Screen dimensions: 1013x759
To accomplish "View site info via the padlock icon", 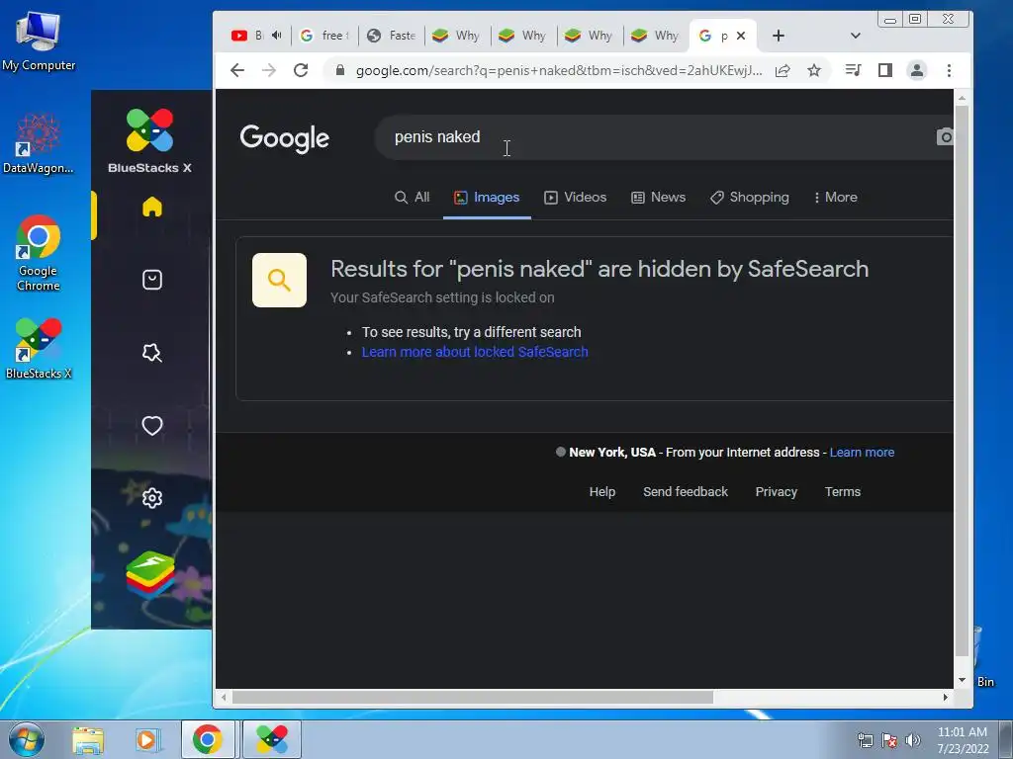I will (340, 70).
